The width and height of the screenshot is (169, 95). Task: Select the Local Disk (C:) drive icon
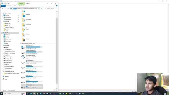[23, 47]
